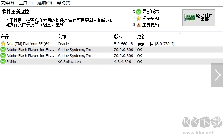Click the sort arrow above the 更新 column

coord(180,33)
